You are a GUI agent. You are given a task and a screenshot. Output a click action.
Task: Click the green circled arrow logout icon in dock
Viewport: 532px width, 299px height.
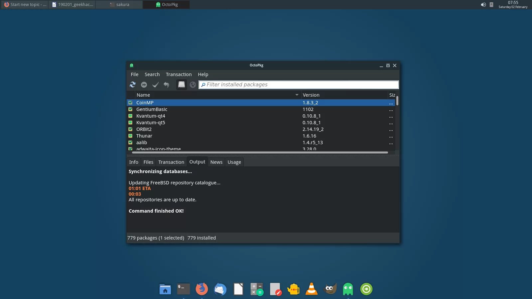click(366, 289)
